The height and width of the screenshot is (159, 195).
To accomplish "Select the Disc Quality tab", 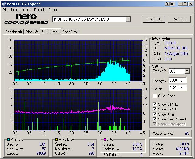I will tap(50, 31).
